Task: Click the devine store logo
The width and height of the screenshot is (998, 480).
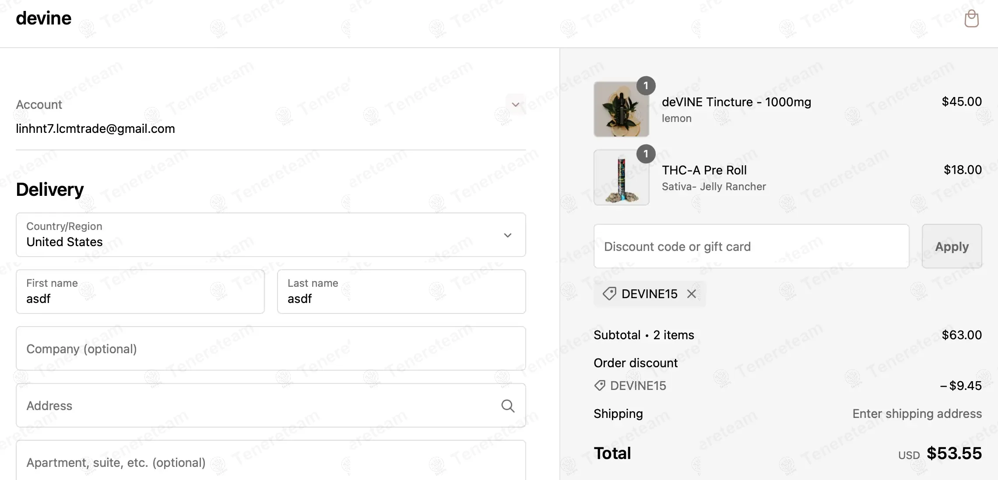Action: coord(43,18)
